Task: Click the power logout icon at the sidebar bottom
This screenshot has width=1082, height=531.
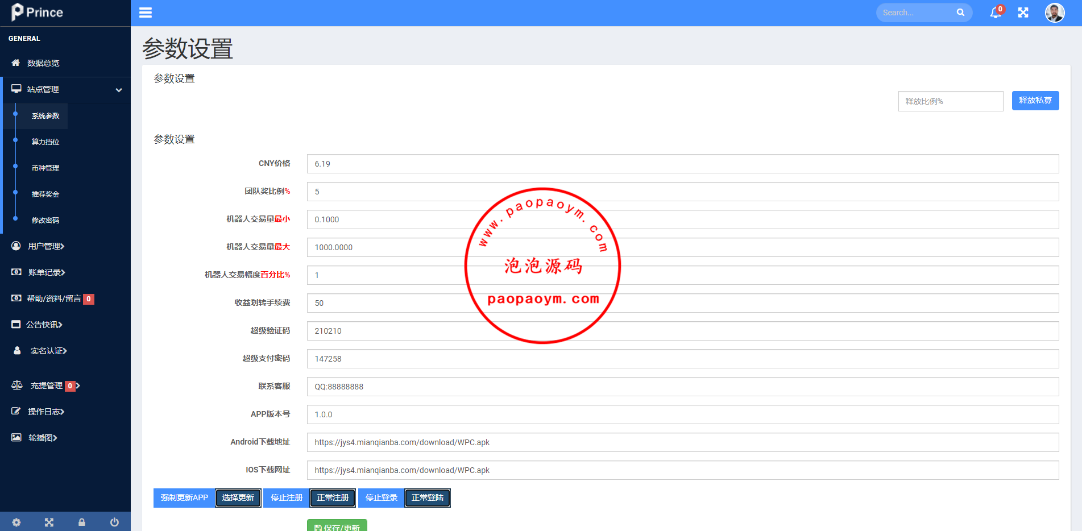Action: click(x=114, y=522)
